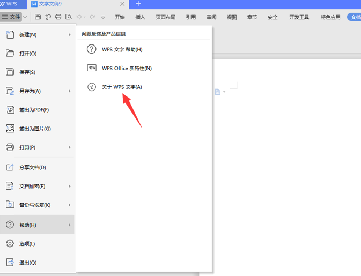Click the info icon beside 关于 WPS 文字

pyautogui.click(x=92, y=87)
